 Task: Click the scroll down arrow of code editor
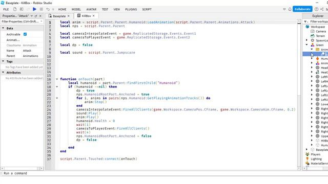click(x=299, y=168)
